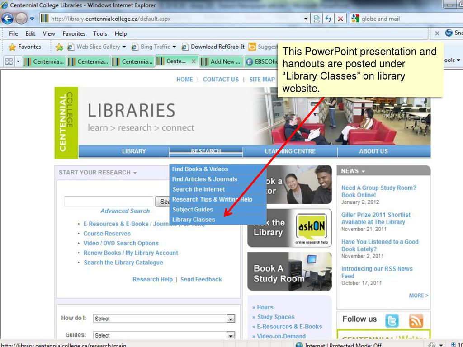Open the Tools menu

pyautogui.click(x=100, y=33)
